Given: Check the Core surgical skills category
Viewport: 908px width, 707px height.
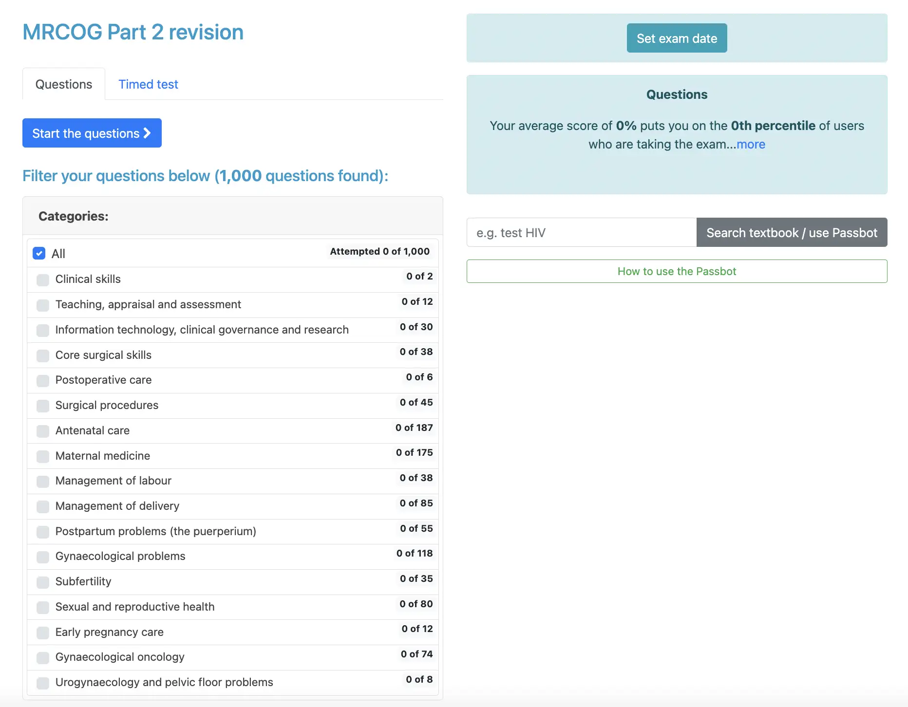Looking at the screenshot, I should [x=43, y=356].
